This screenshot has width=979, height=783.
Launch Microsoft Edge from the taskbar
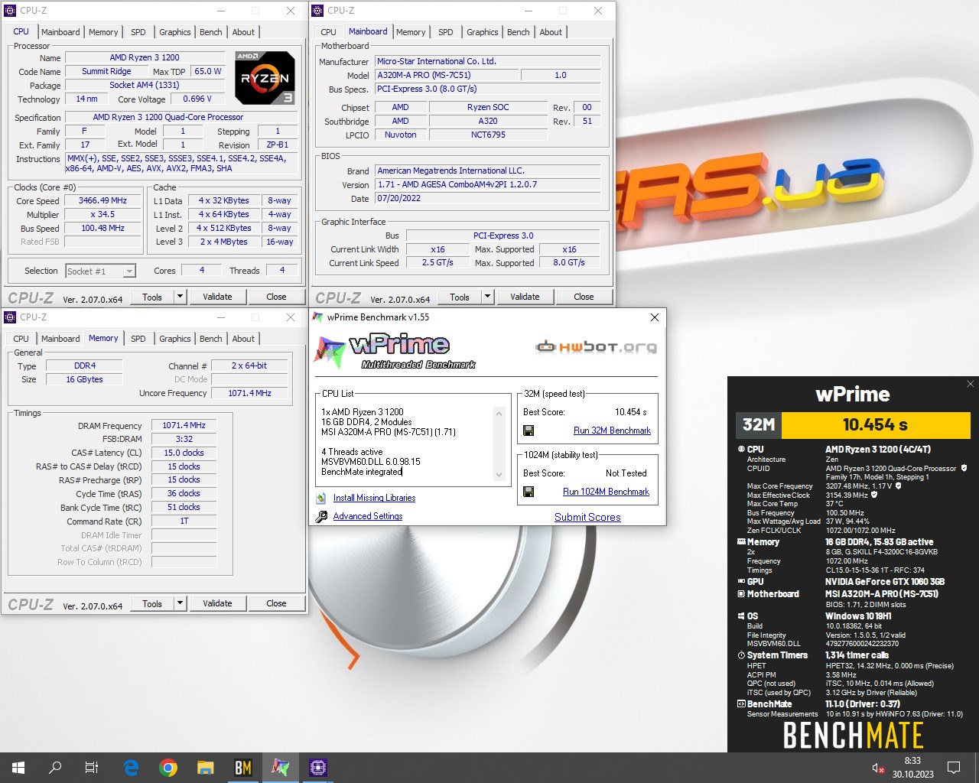point(131,768)
